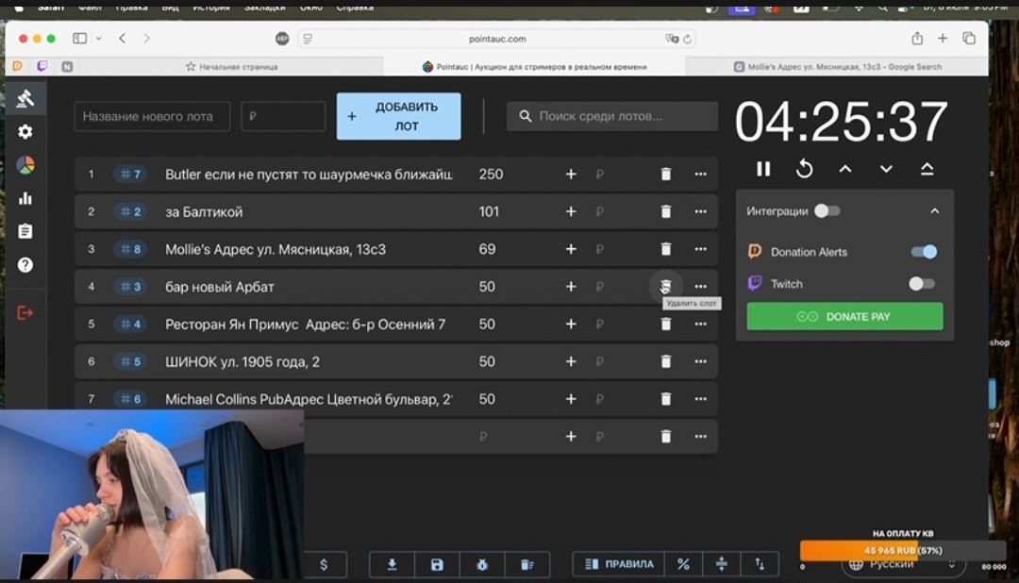
Task: Open more options for Mollie's lot
Action: click(700, 249)
